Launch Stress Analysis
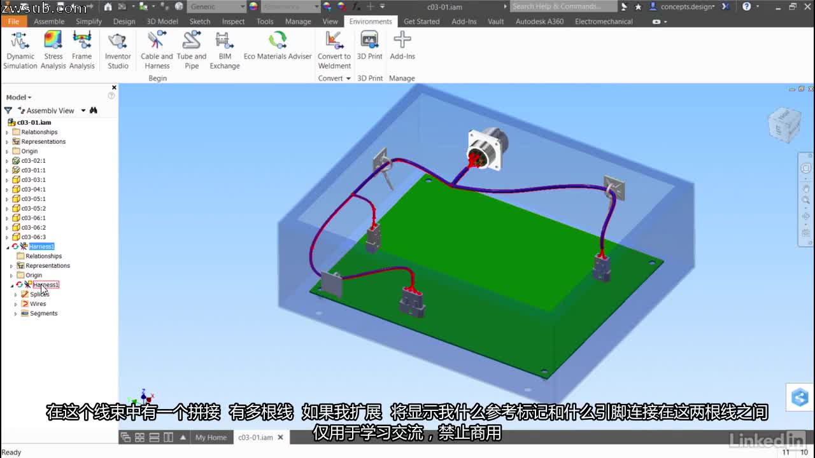Image resolution: width=815 pixels, height=458 pixels. (53, 50)
